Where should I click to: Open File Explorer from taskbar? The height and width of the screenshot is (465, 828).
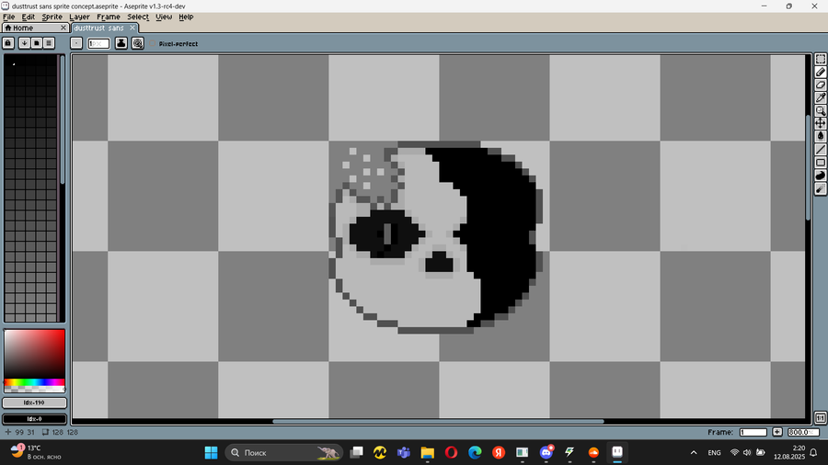(427, 452)
